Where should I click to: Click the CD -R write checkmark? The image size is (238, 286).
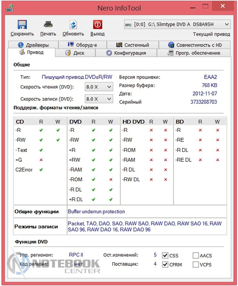click(x=58, y=130)
